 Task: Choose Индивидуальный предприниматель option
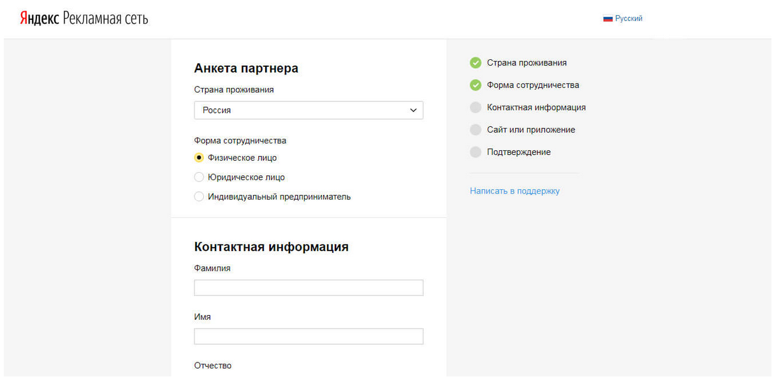point(199,197)
